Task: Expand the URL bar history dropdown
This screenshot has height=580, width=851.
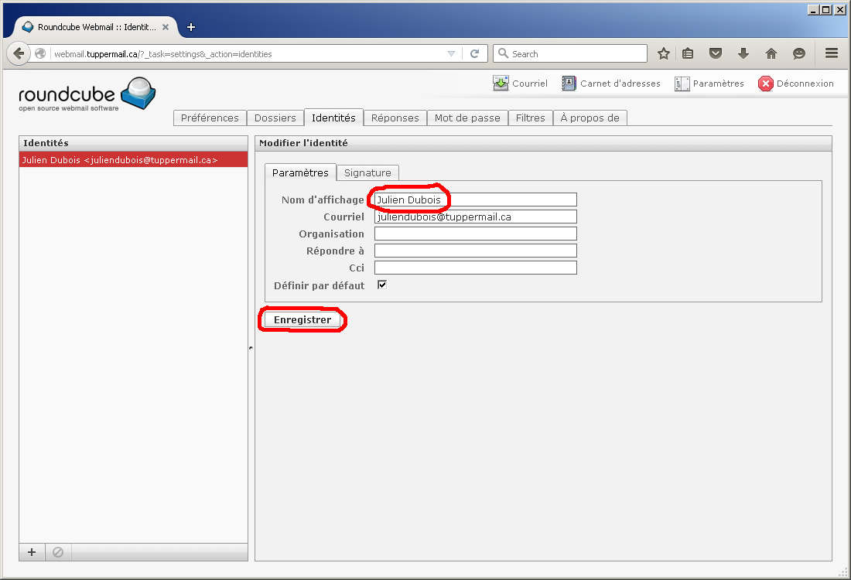Action: [452, 54]
